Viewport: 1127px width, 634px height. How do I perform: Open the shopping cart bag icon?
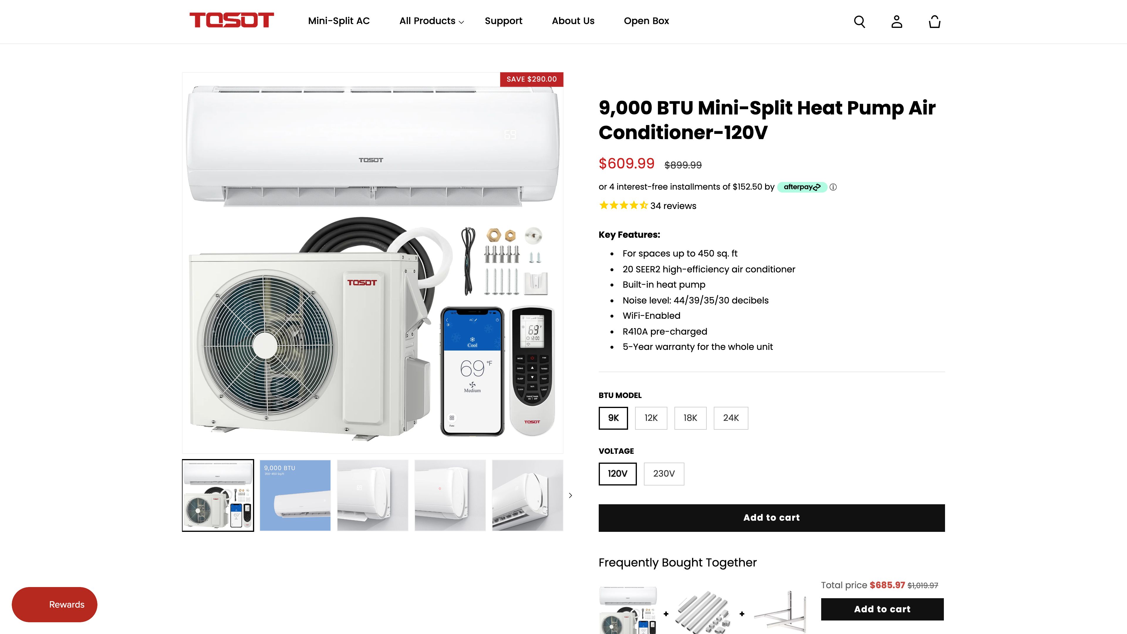tap(934, 21)
